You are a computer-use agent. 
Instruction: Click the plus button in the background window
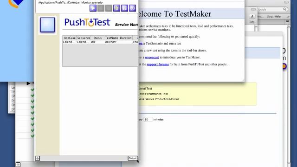18,165
